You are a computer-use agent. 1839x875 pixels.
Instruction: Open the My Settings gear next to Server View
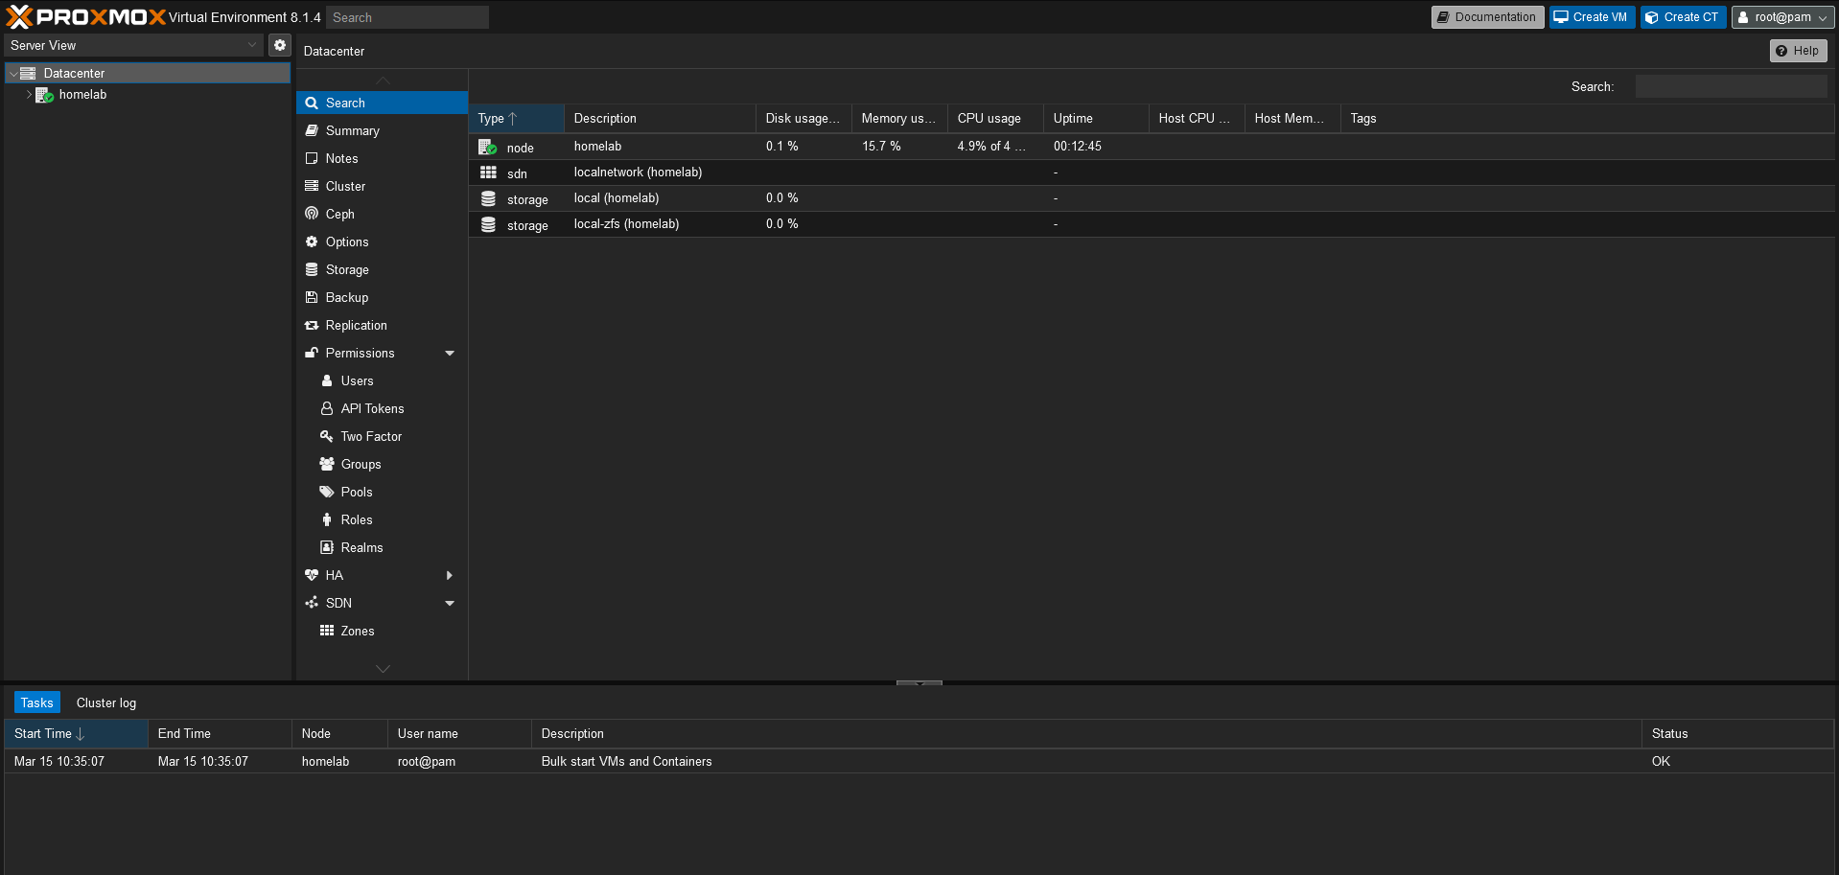[x=279, y=44]
